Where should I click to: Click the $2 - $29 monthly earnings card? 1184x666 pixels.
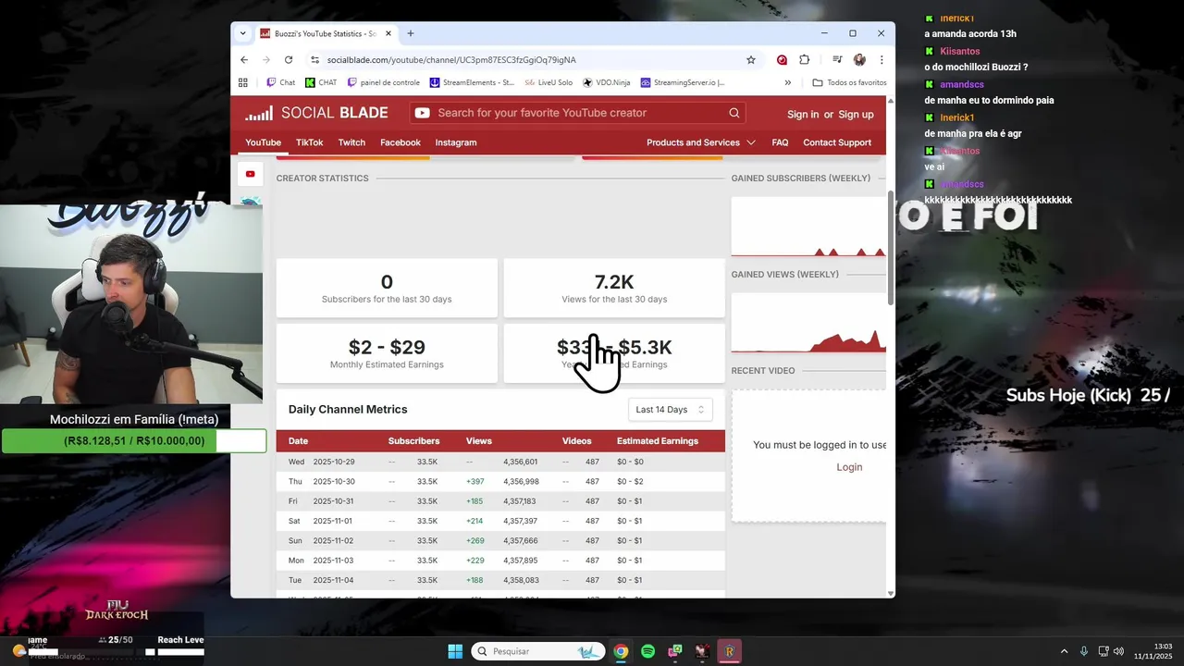click(x=387, y=353)
